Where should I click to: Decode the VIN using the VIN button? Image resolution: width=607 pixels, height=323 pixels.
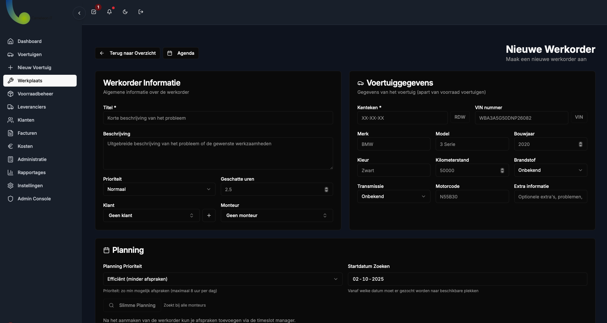579,117
